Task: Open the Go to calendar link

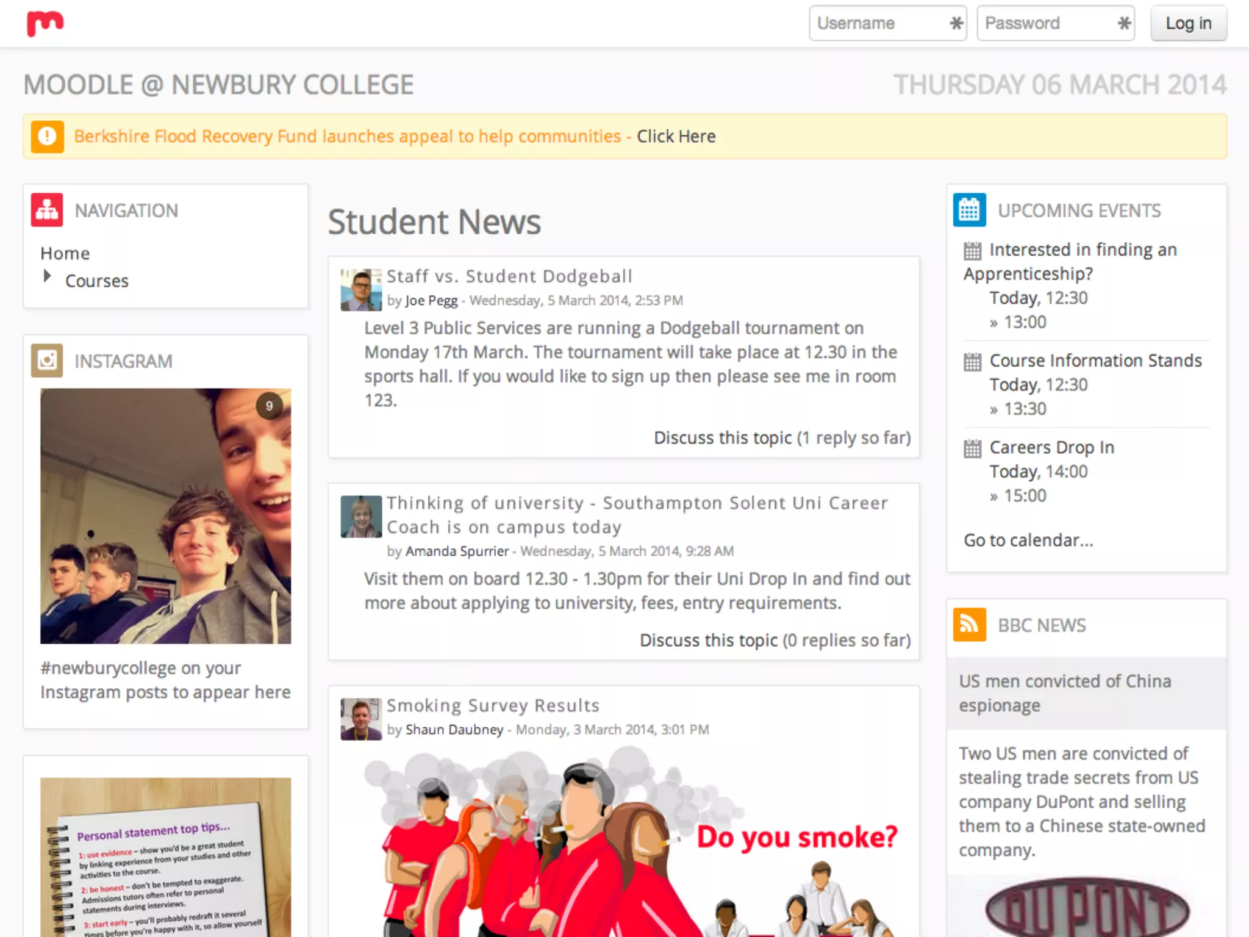Action: point(1028,540)
